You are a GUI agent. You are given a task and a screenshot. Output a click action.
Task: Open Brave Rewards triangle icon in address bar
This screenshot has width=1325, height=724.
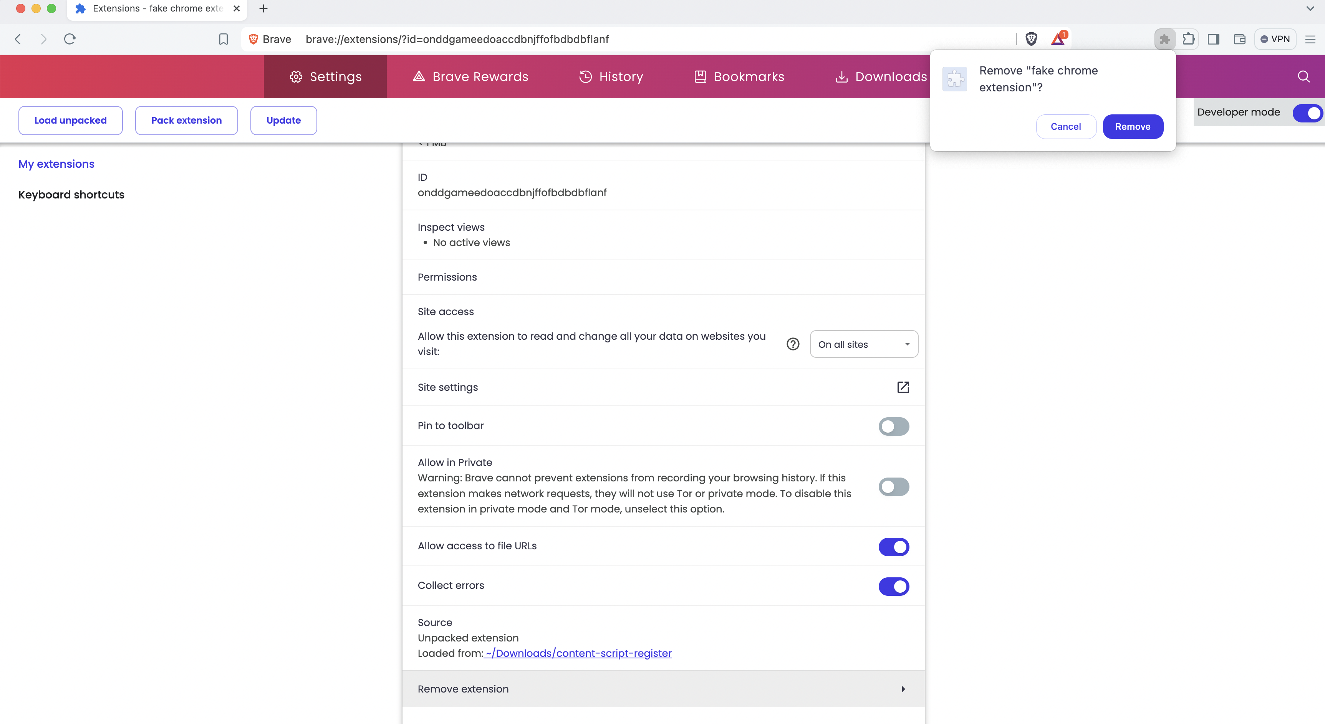(x=1058, y=39)
